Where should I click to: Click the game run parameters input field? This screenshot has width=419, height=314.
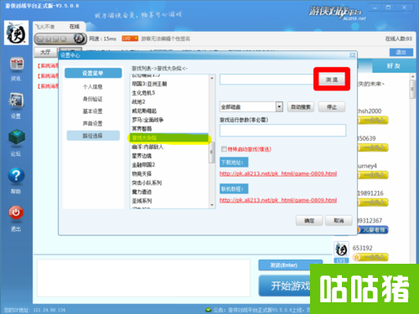282,131
